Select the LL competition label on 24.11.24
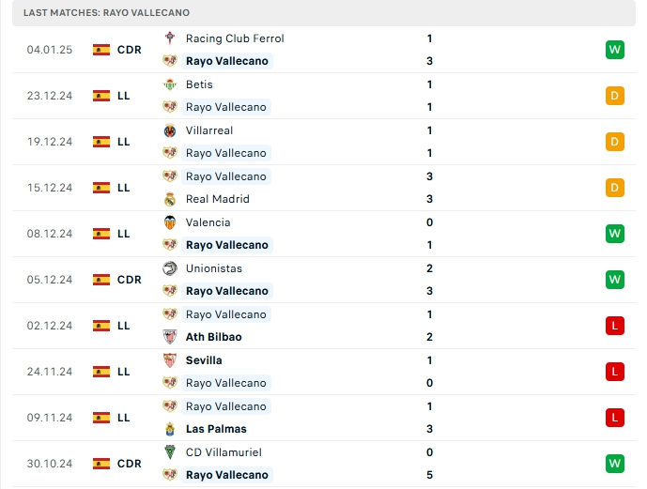 124,372
